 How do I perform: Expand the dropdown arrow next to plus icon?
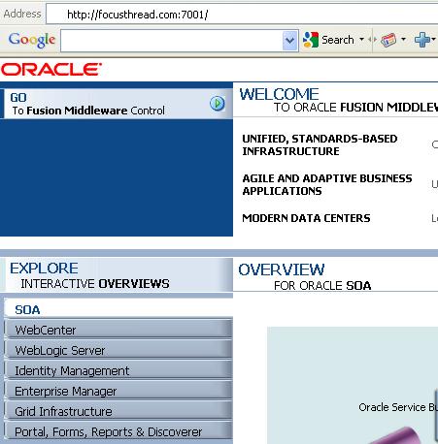pos(434,40)
